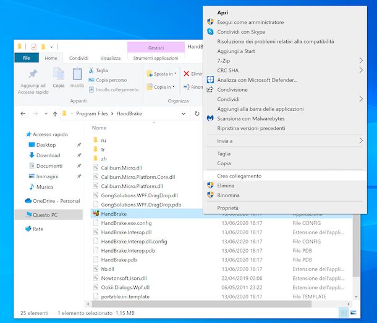Viewport: 377px width, 323px height.
Task: Open Desktop in navigation pane
Action: (43, 145)
